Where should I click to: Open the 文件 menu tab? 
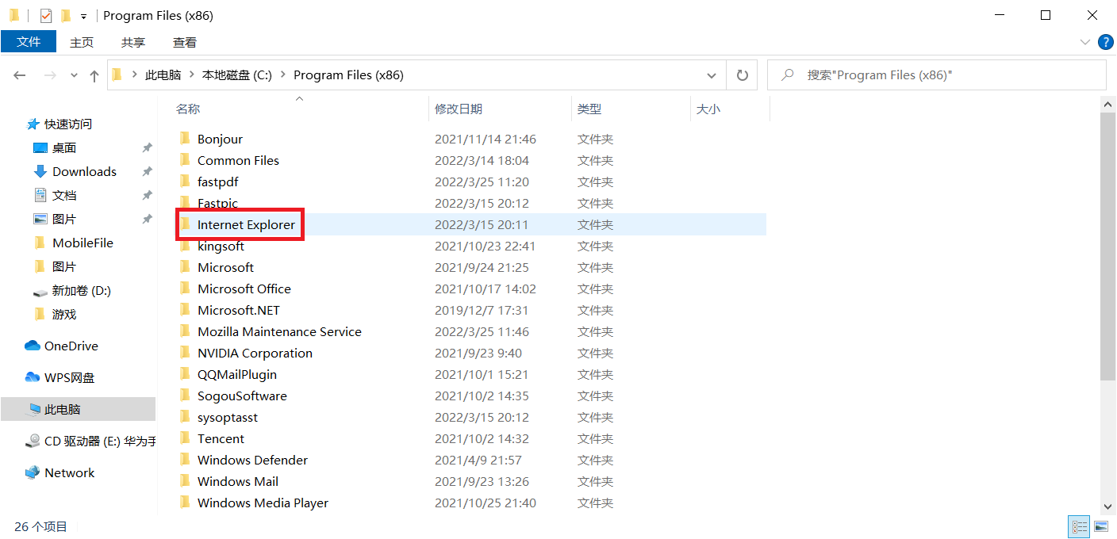click(x=29, y=42)
